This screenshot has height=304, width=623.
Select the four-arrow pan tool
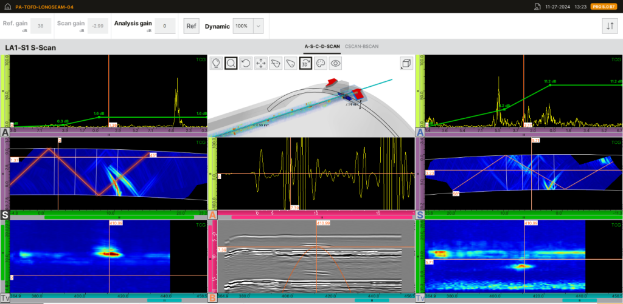(261, 62)
